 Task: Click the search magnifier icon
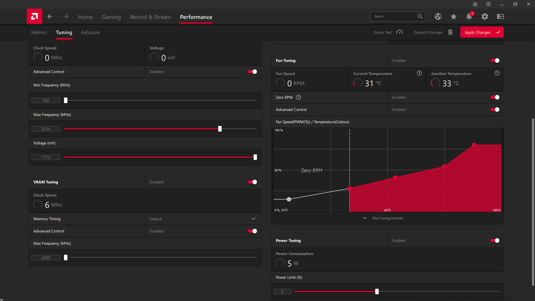coord(420,16)
